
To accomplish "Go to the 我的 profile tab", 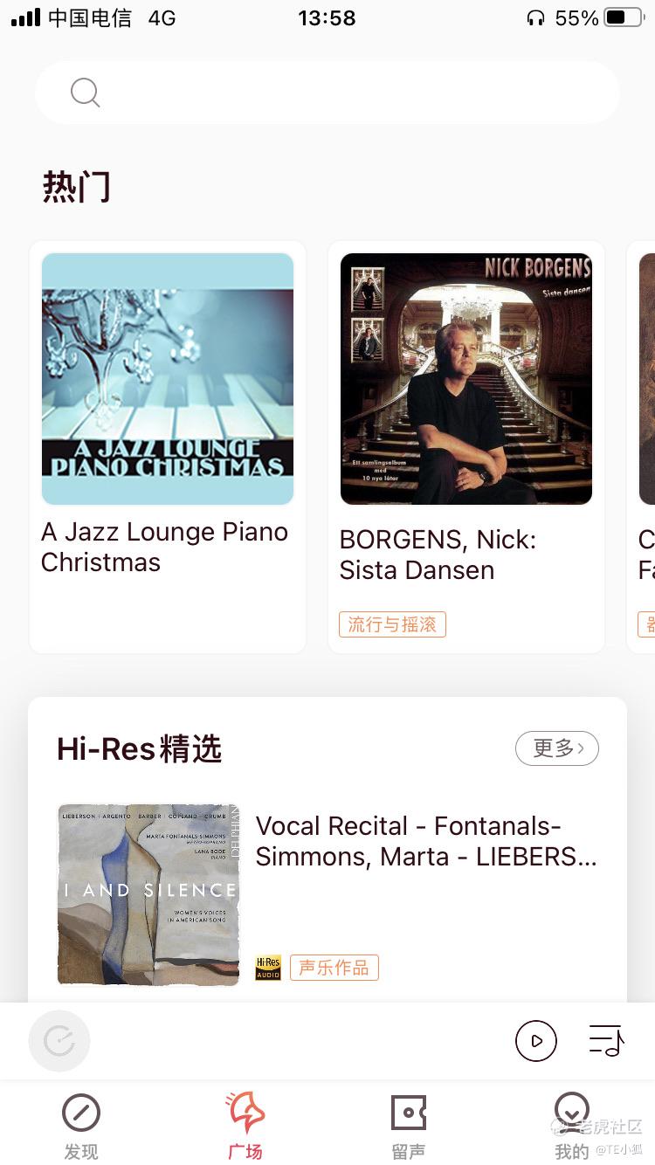I will pyautogui.click(x=572, y=1125).
